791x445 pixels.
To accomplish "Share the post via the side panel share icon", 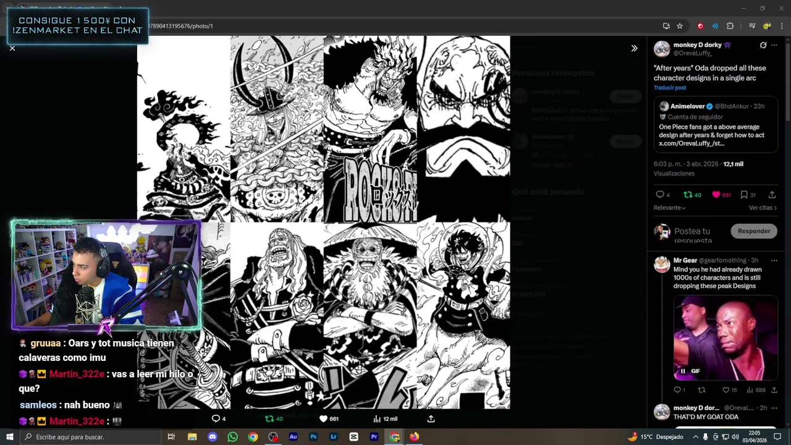I will pyautogui.click(x=772, y=195).
